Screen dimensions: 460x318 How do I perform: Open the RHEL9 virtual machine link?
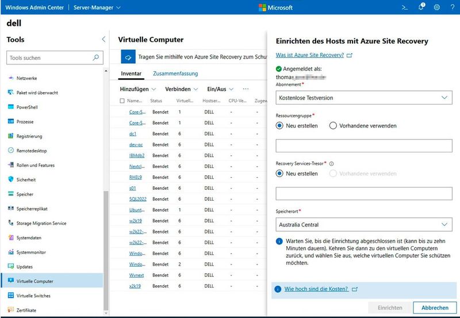pos(136,177)
